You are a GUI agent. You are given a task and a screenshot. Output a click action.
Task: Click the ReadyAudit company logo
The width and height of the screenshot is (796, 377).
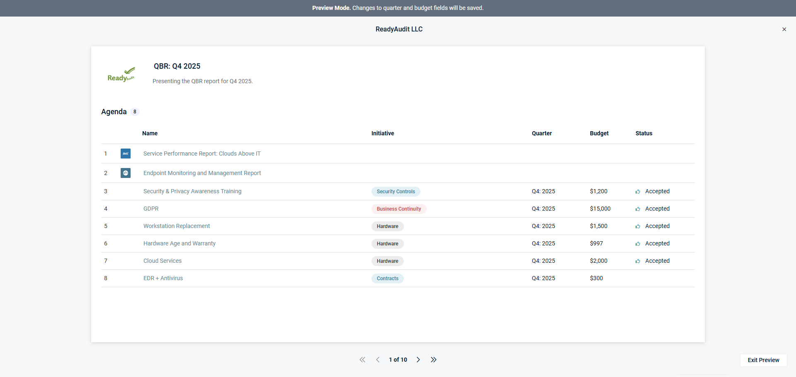[121, 74]
